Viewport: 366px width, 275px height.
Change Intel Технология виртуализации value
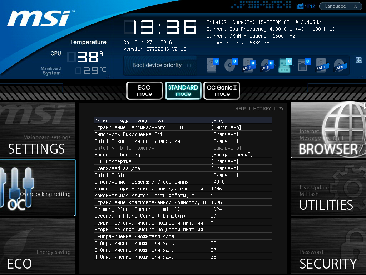pos(224,141)
